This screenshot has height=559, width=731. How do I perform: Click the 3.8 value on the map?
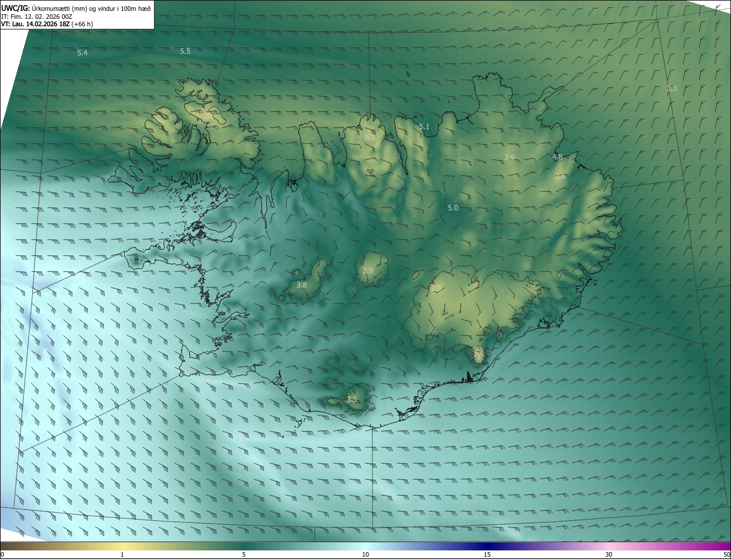pyautogui.click(x=302, y=285)
